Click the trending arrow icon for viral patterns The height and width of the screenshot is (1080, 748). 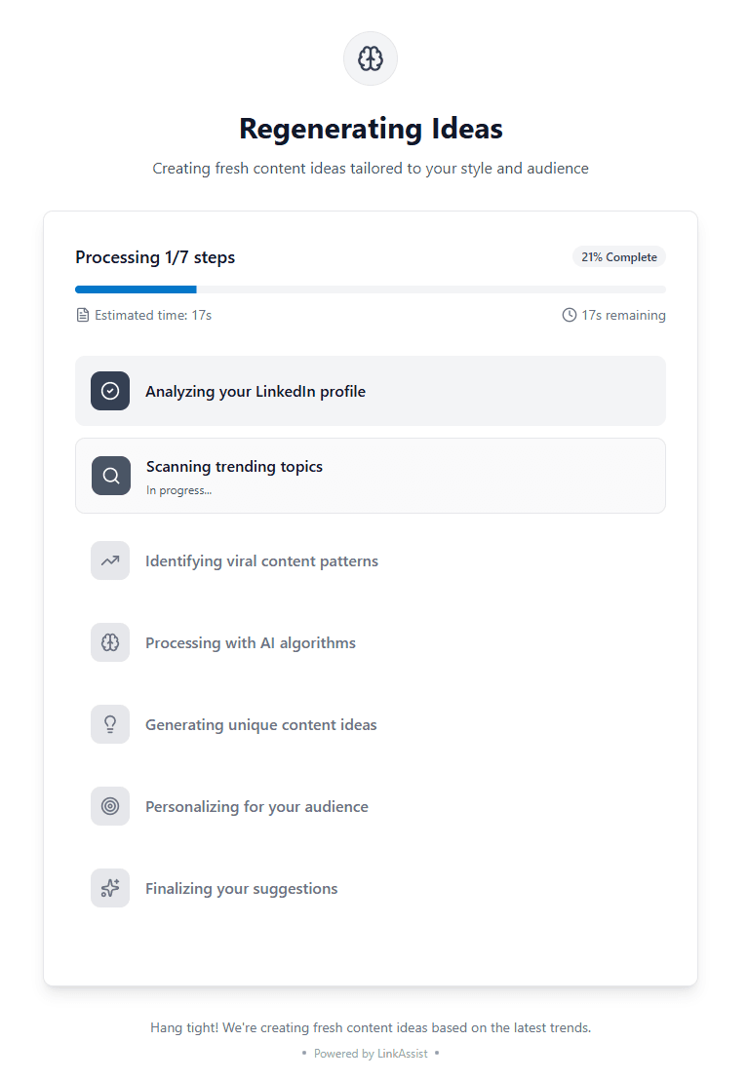click(x=110, y=560)
